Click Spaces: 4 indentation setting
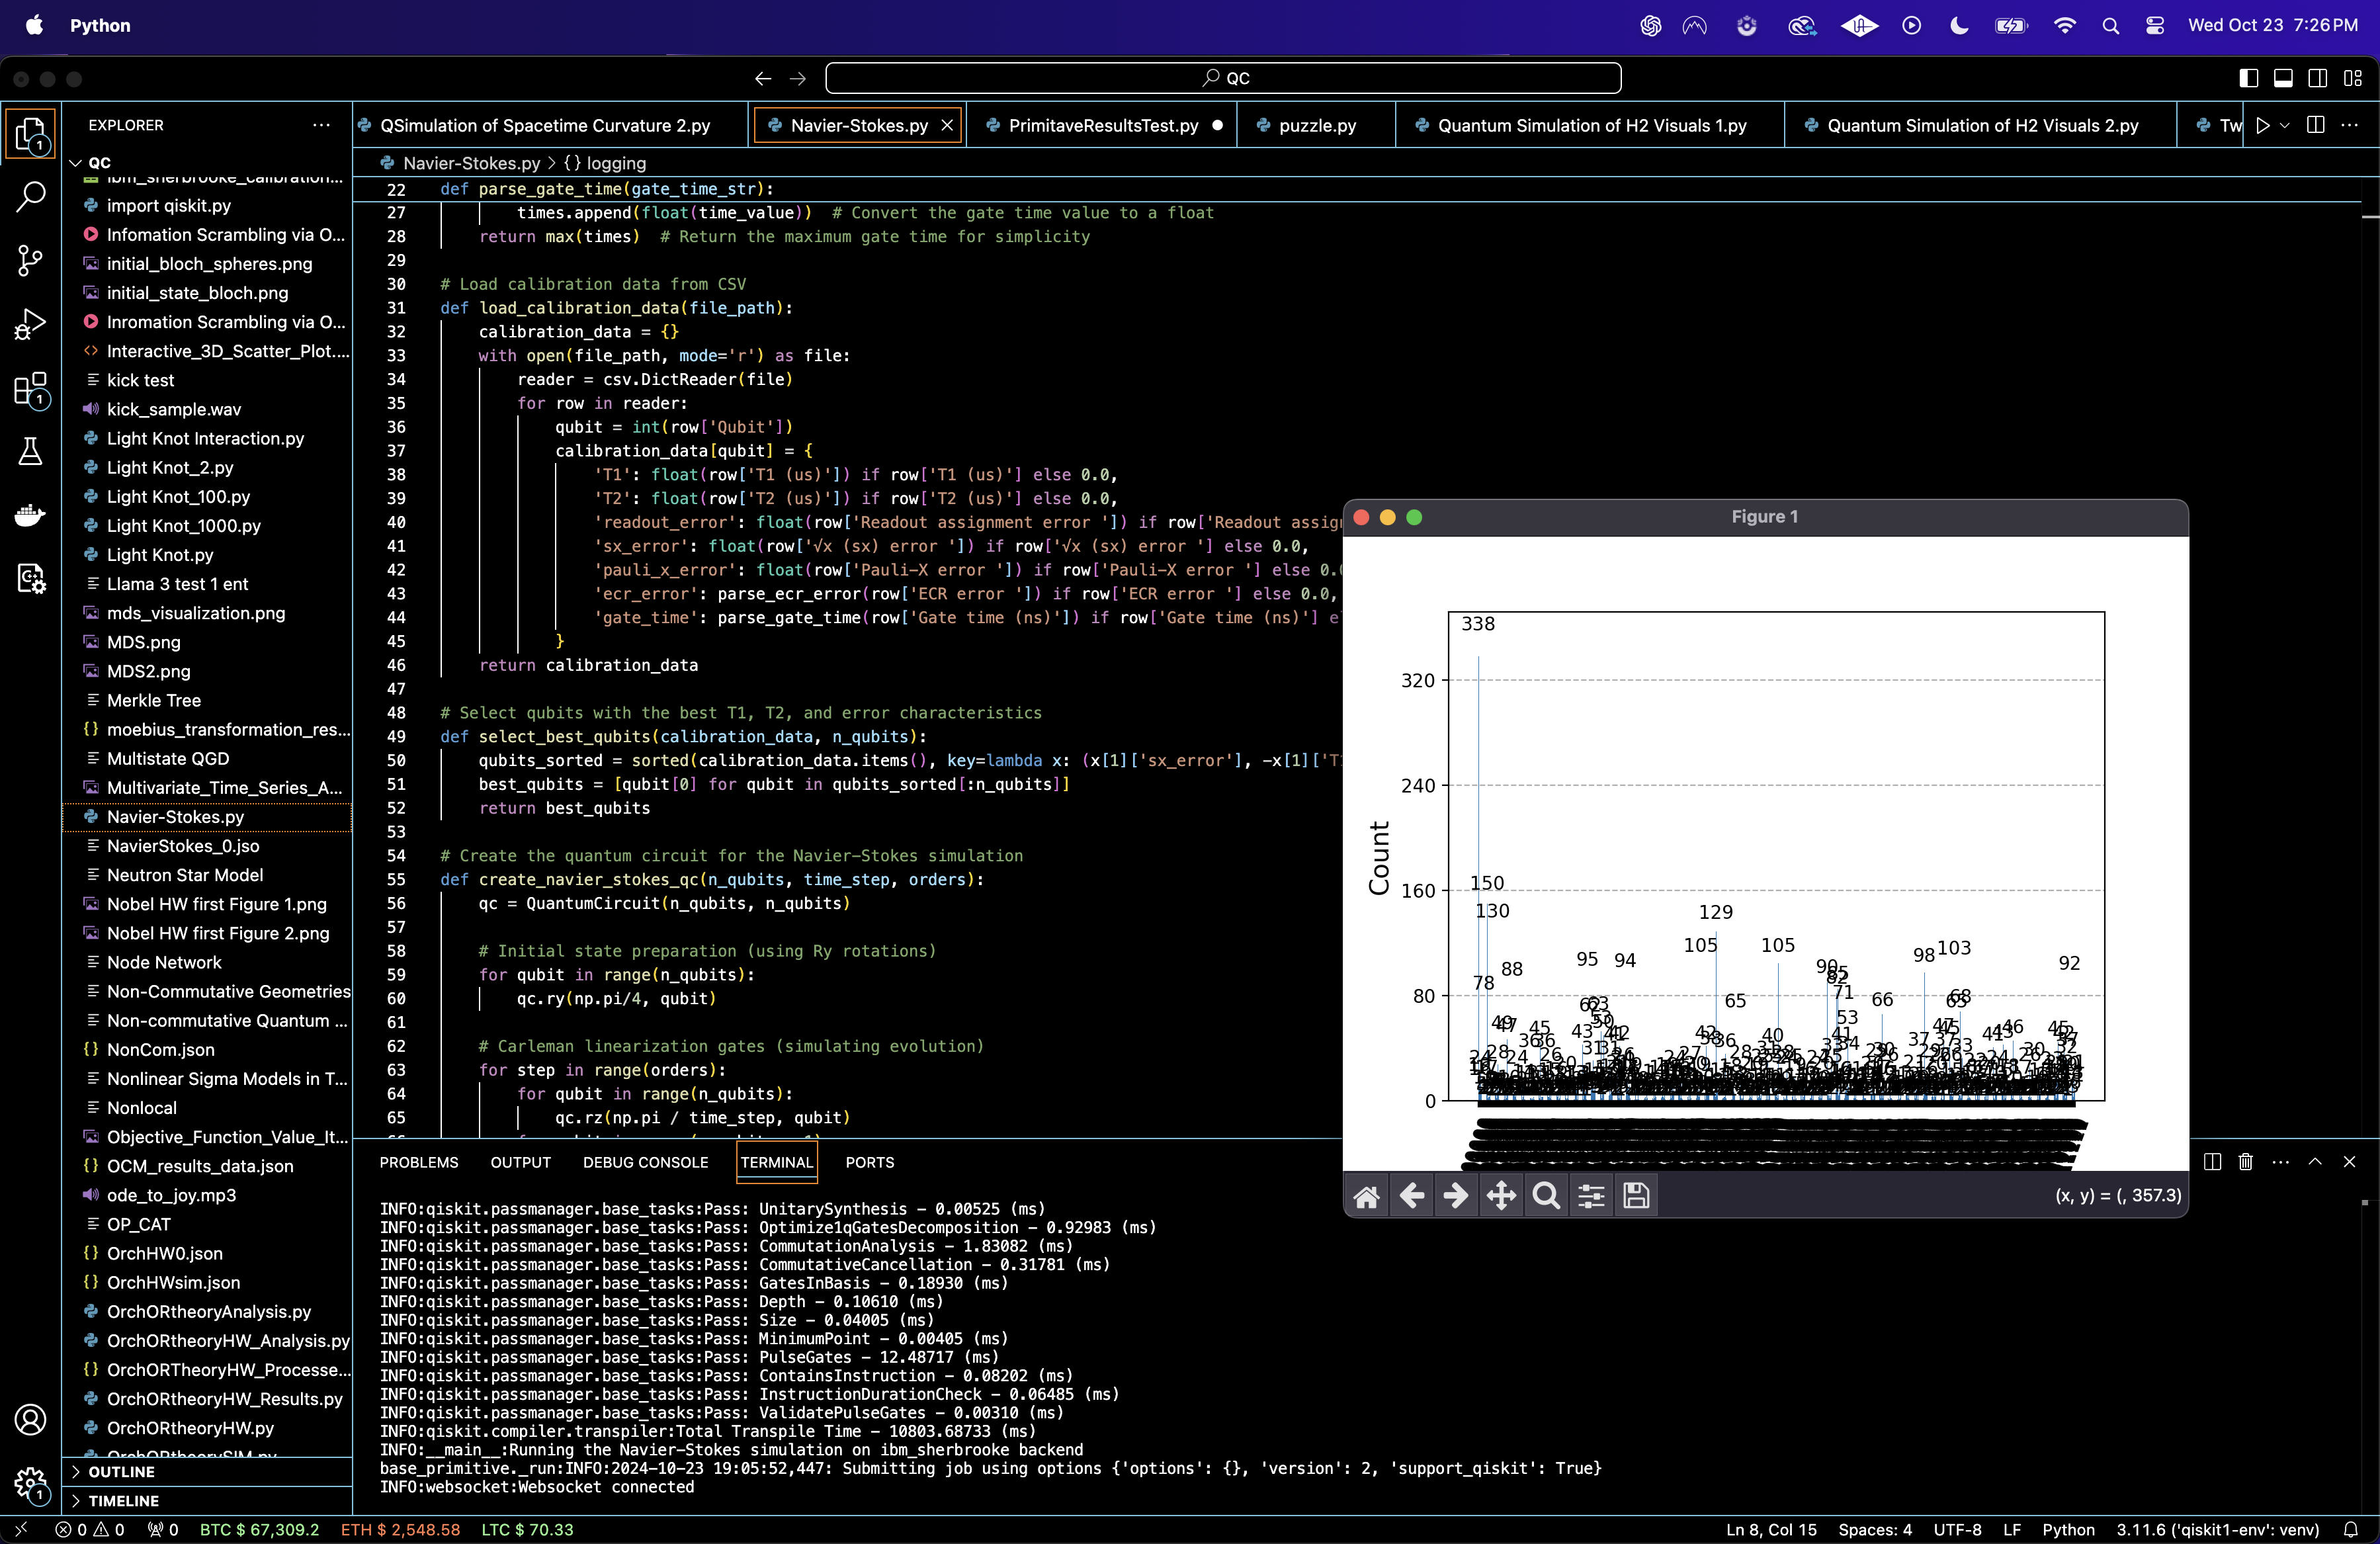This screenshot has width=2380, height=1544. coord(1875,1530)
